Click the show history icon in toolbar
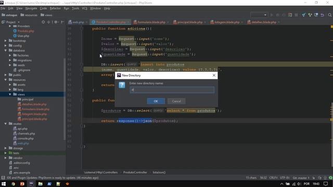Viewport: 333px width, 187px height. point(316,15)
